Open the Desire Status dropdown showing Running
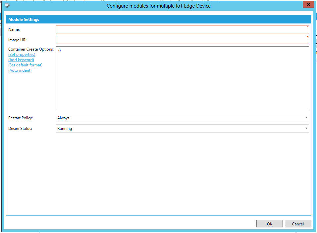 [x=182, y=129]
